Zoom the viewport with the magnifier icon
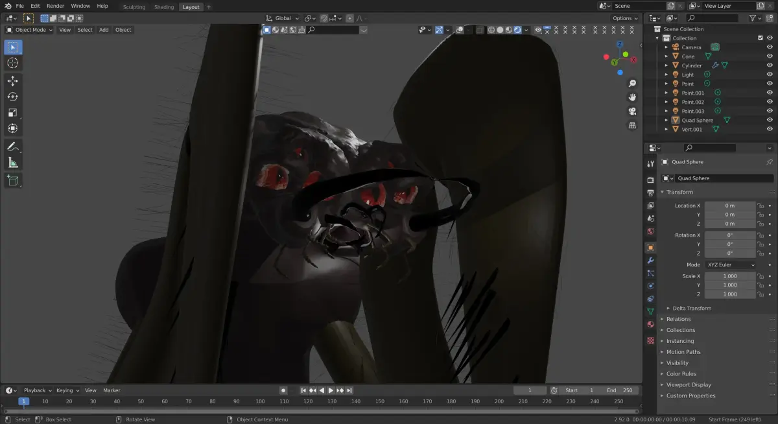778x424 pixels. [632, 84]
